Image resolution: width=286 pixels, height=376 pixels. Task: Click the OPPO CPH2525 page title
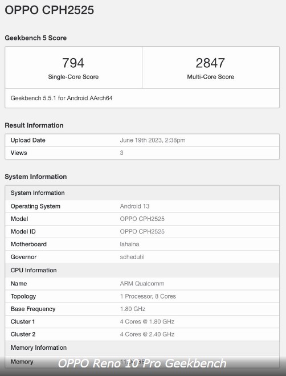pos(50,10)
